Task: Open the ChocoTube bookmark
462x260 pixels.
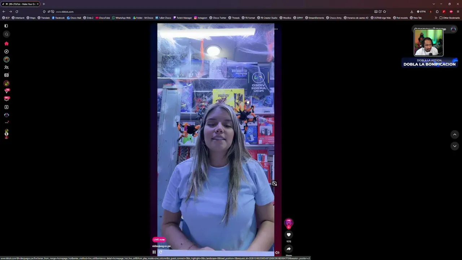Action: coord(103,18)
